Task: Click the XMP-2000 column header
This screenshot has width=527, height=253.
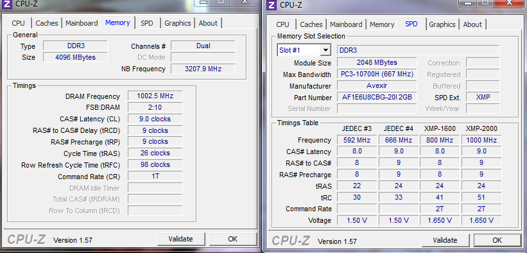Action: pyautogui.click(x=481, y=128)
